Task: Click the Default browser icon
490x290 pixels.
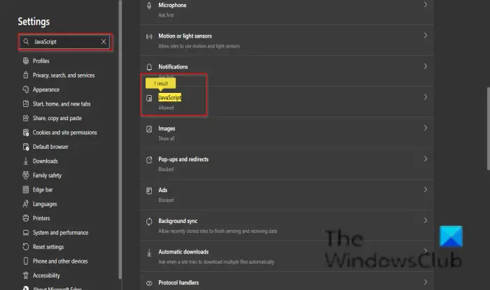Action: (26, 147)
